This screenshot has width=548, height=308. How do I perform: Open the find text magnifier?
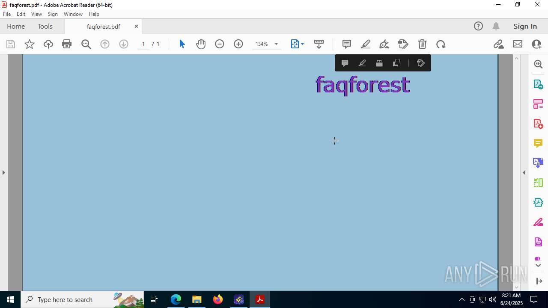click(86, 44)
